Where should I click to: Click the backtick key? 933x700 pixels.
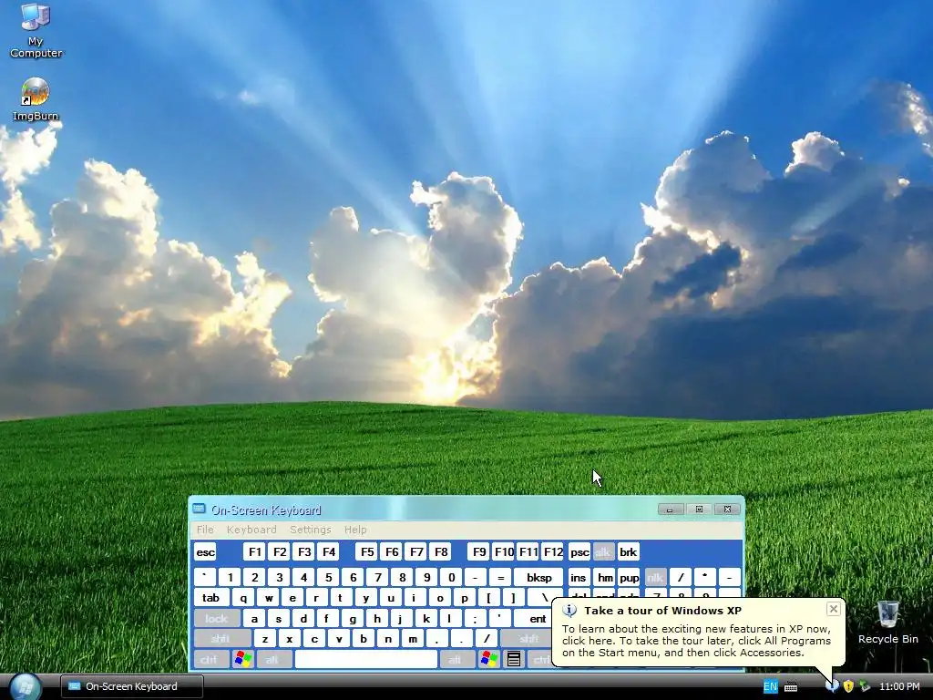coord(205,577)
